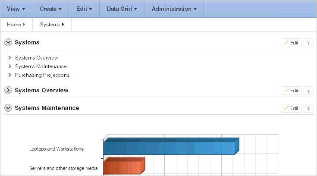Expand the Systems Overview section
The width and height of the screenshot is (317, 176).
[x=8, y=90]
